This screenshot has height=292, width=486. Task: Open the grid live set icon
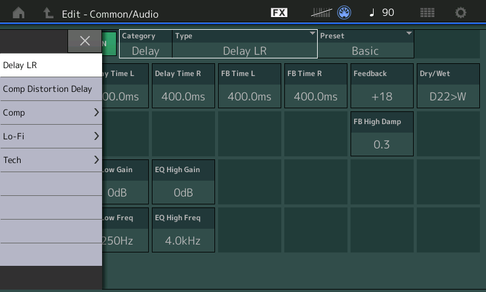point(427,13)
